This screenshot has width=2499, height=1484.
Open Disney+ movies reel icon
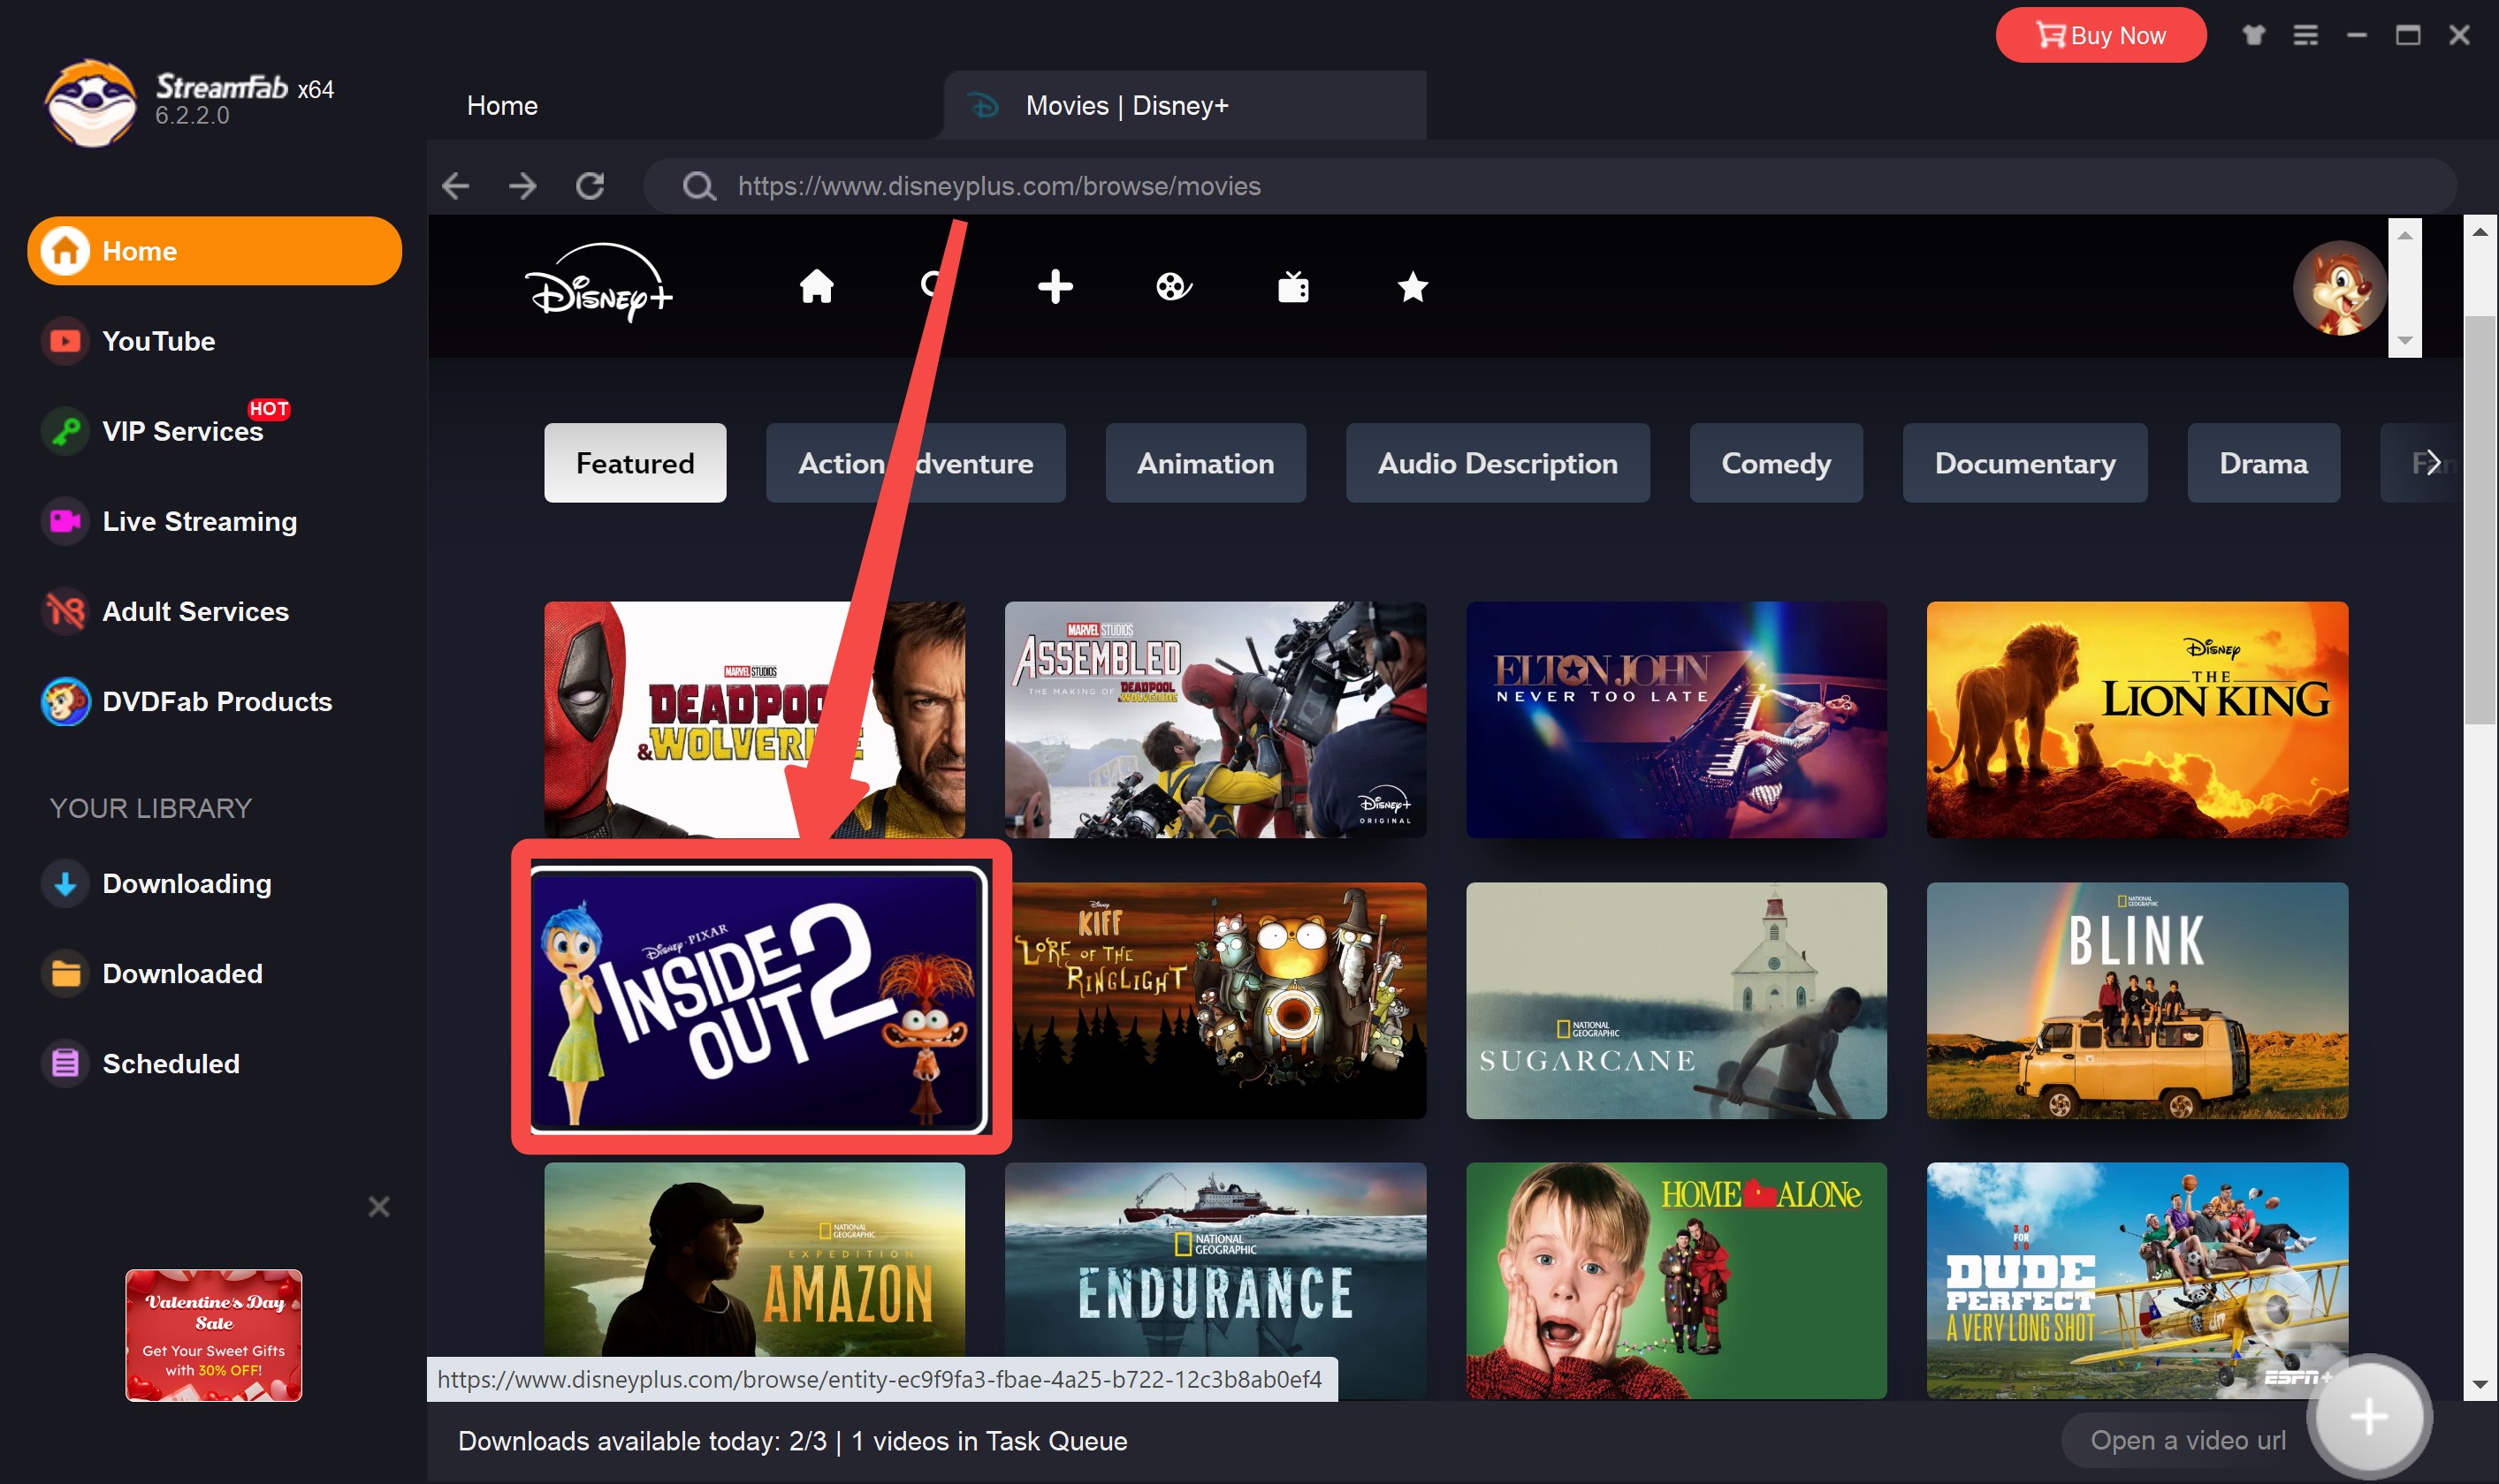click(x=1173, y=287)
